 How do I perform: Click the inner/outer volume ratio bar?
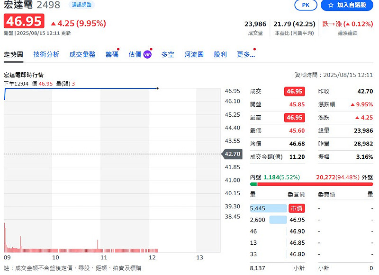tap(312, 184)
